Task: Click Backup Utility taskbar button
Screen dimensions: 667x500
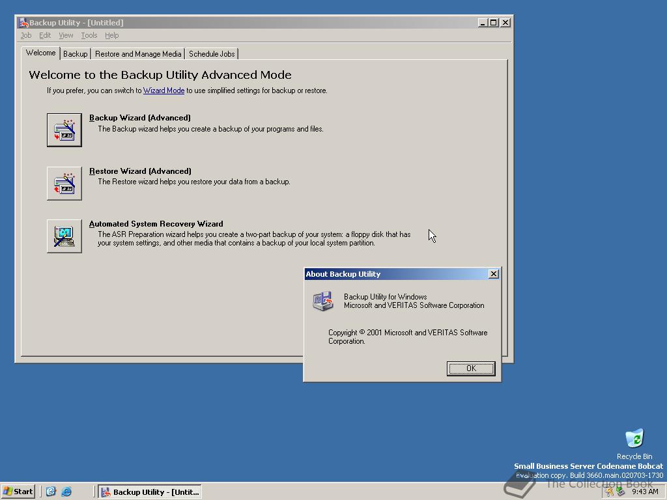Action: 150,492
